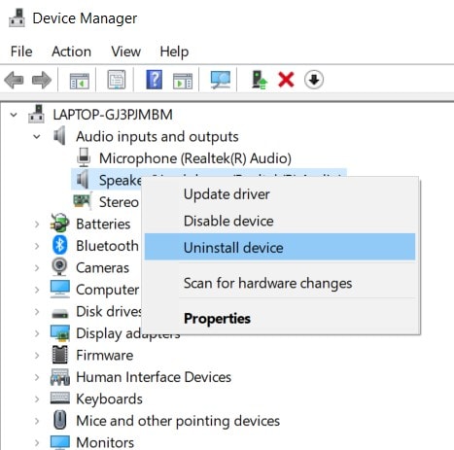
Task: Select Mice and other pointing devices label
Action: (x=178, y=421)
